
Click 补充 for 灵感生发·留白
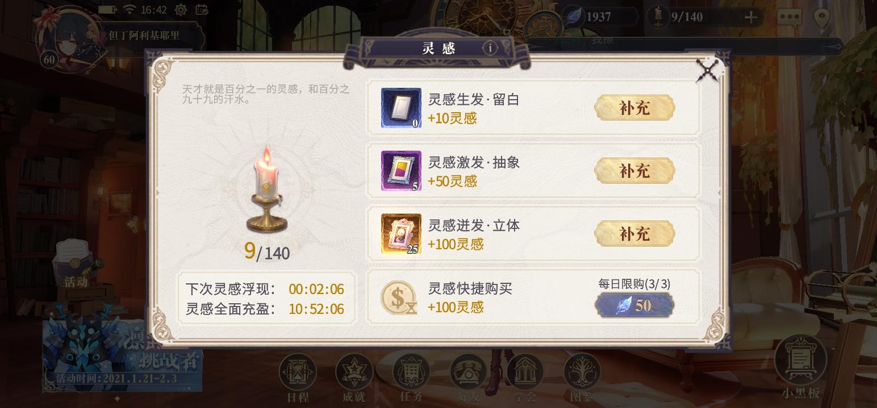[x=634, y=108]
